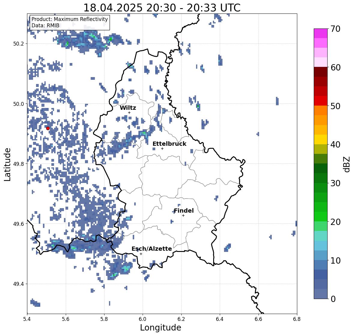Click the colorbar tick label 0
This screenshot has height=335, width=354.
pyautogui.click(x=333, y=299)
